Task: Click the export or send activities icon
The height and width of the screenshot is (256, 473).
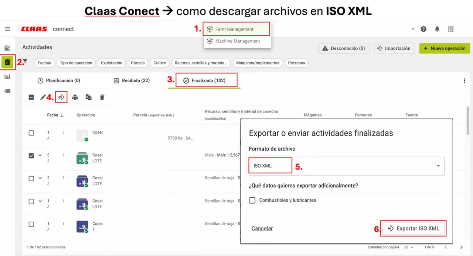Action: pos(61,97)
